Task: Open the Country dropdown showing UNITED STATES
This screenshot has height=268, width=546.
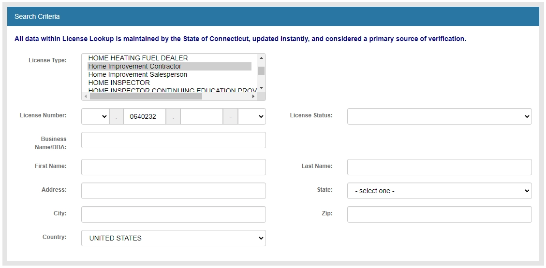Action: [174, 238]
